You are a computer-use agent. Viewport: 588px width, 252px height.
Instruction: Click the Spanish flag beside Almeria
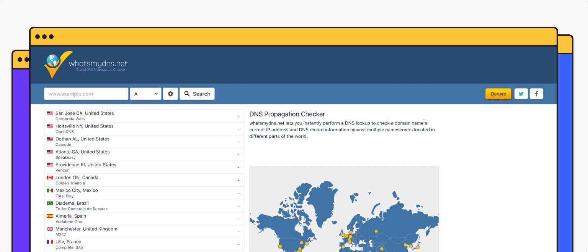pyautogui.click(x=50, y=216)
